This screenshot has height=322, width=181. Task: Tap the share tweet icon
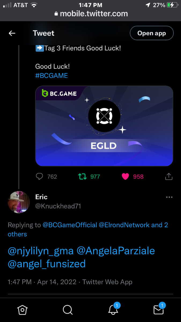click(x=168, y=176)
